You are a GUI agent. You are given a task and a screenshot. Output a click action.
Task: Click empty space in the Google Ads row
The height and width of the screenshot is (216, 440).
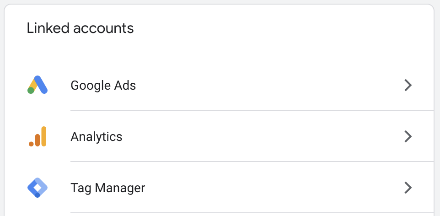click(265, 85)
